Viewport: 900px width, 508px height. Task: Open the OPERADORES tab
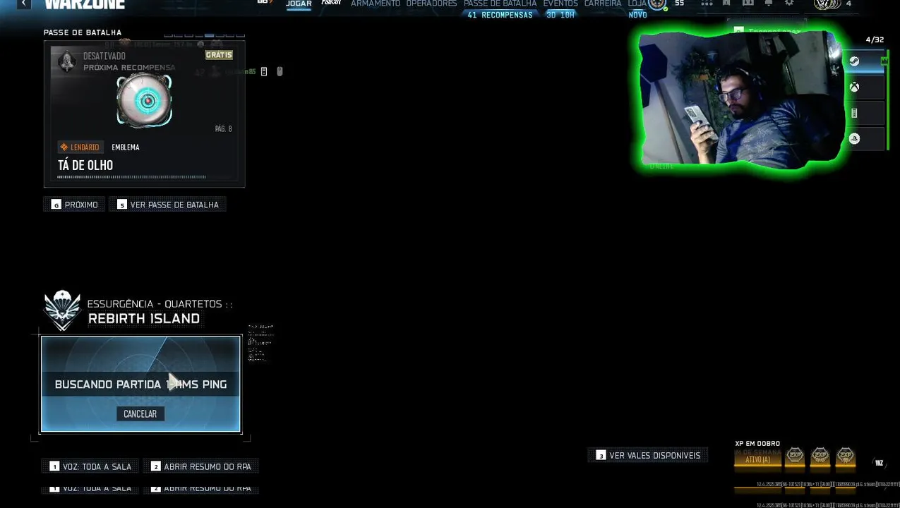click(x=431, y=4)
